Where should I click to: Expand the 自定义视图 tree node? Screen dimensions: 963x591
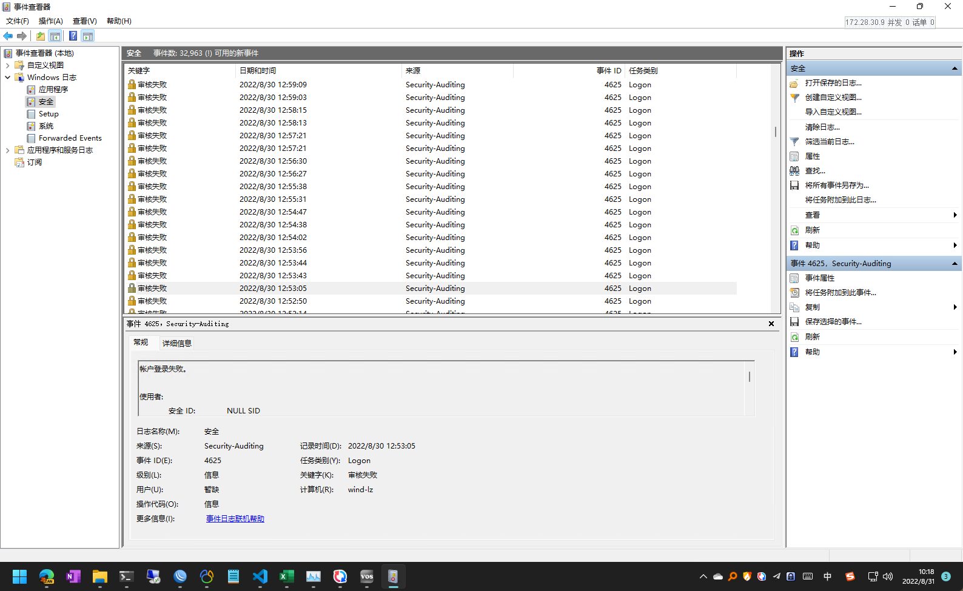click(x=7, y=65)
